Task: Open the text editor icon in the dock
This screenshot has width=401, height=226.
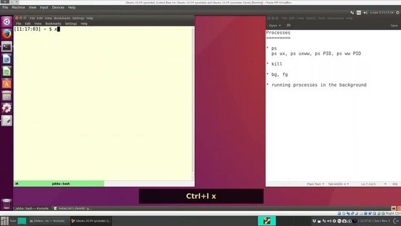Action: (7, 121)
